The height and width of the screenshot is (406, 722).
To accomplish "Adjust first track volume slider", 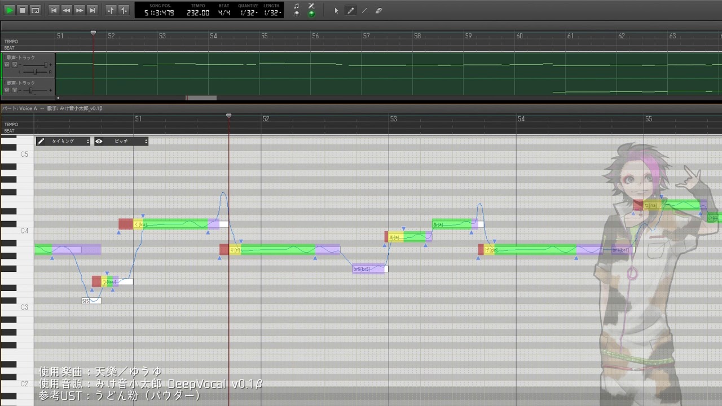I will pyautogui.click(x=34, y=65).
